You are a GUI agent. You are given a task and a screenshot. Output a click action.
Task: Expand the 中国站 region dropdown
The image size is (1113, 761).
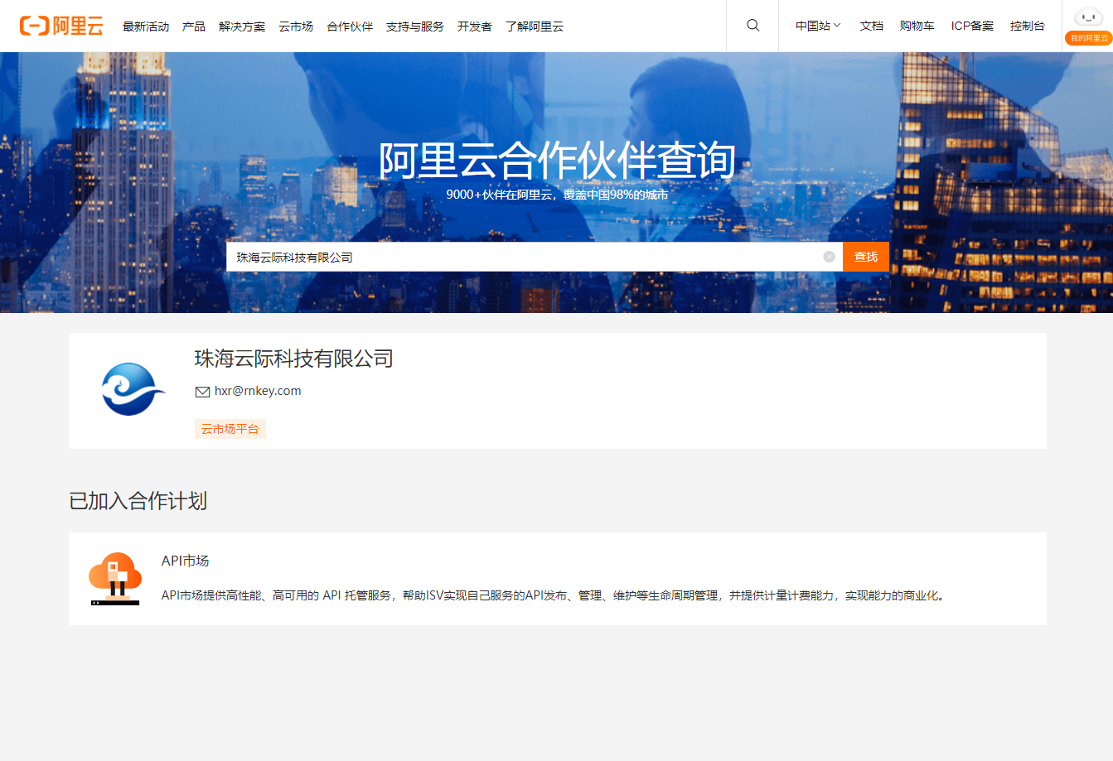[x=818, y=26]
